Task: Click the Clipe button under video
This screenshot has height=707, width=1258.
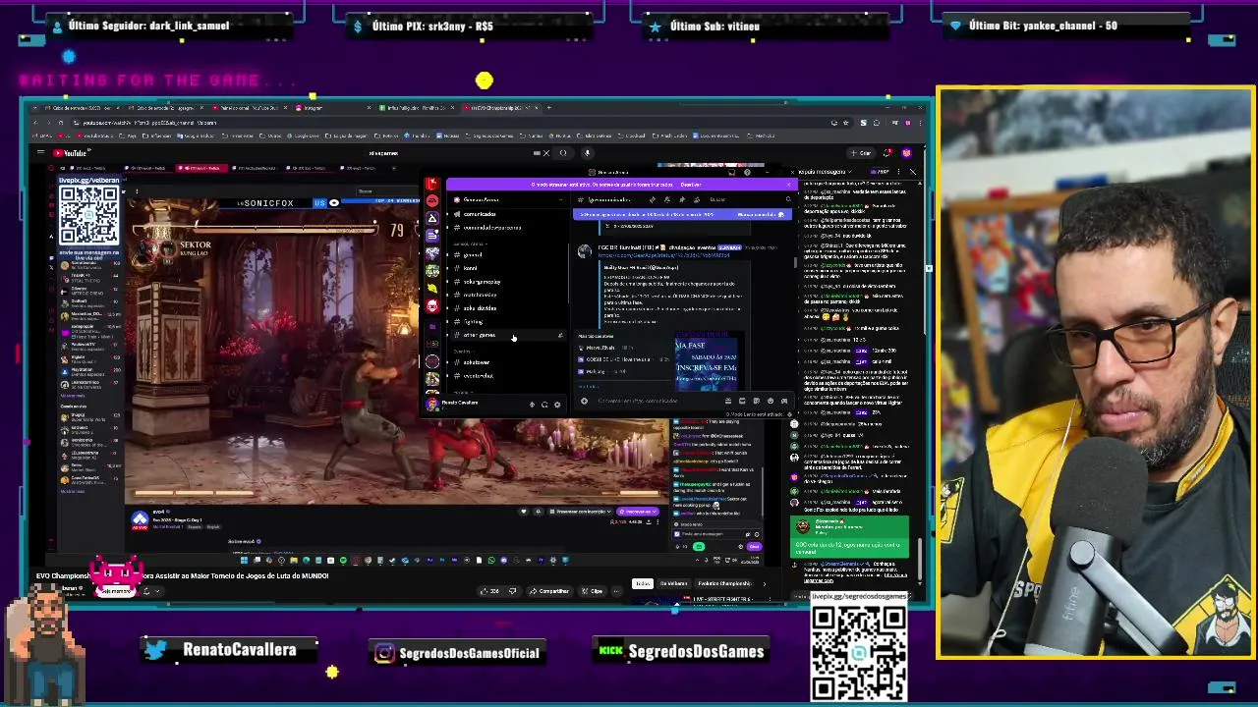Action: pos(591,591)
